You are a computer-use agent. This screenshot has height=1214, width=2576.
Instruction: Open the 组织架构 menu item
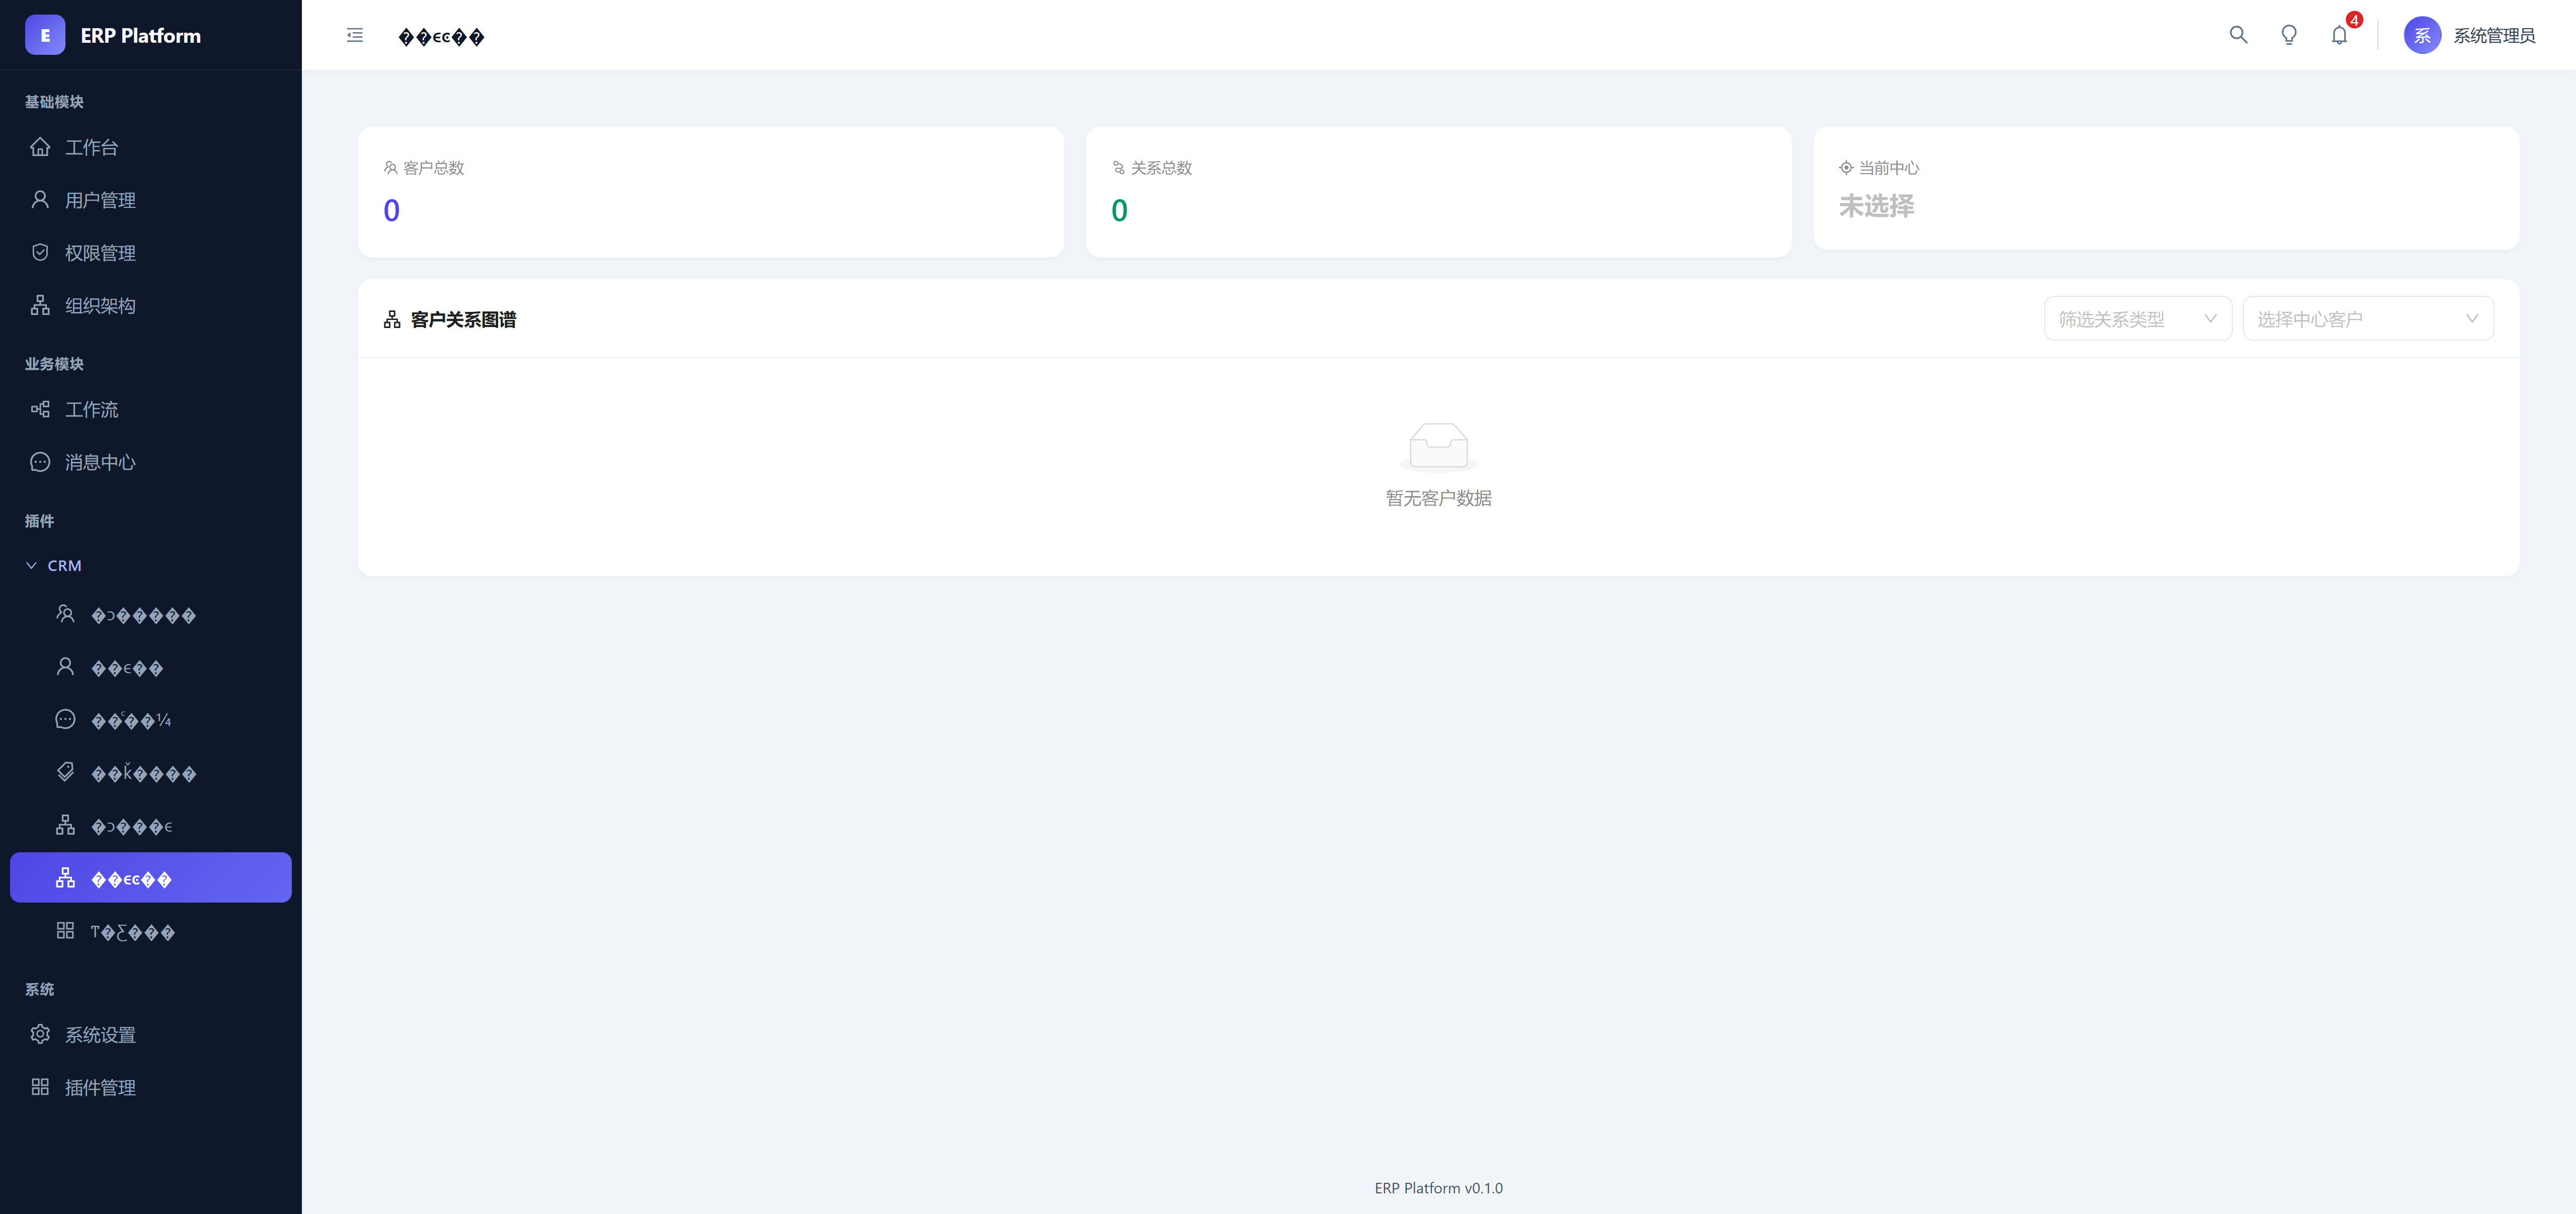click(100, 305)
